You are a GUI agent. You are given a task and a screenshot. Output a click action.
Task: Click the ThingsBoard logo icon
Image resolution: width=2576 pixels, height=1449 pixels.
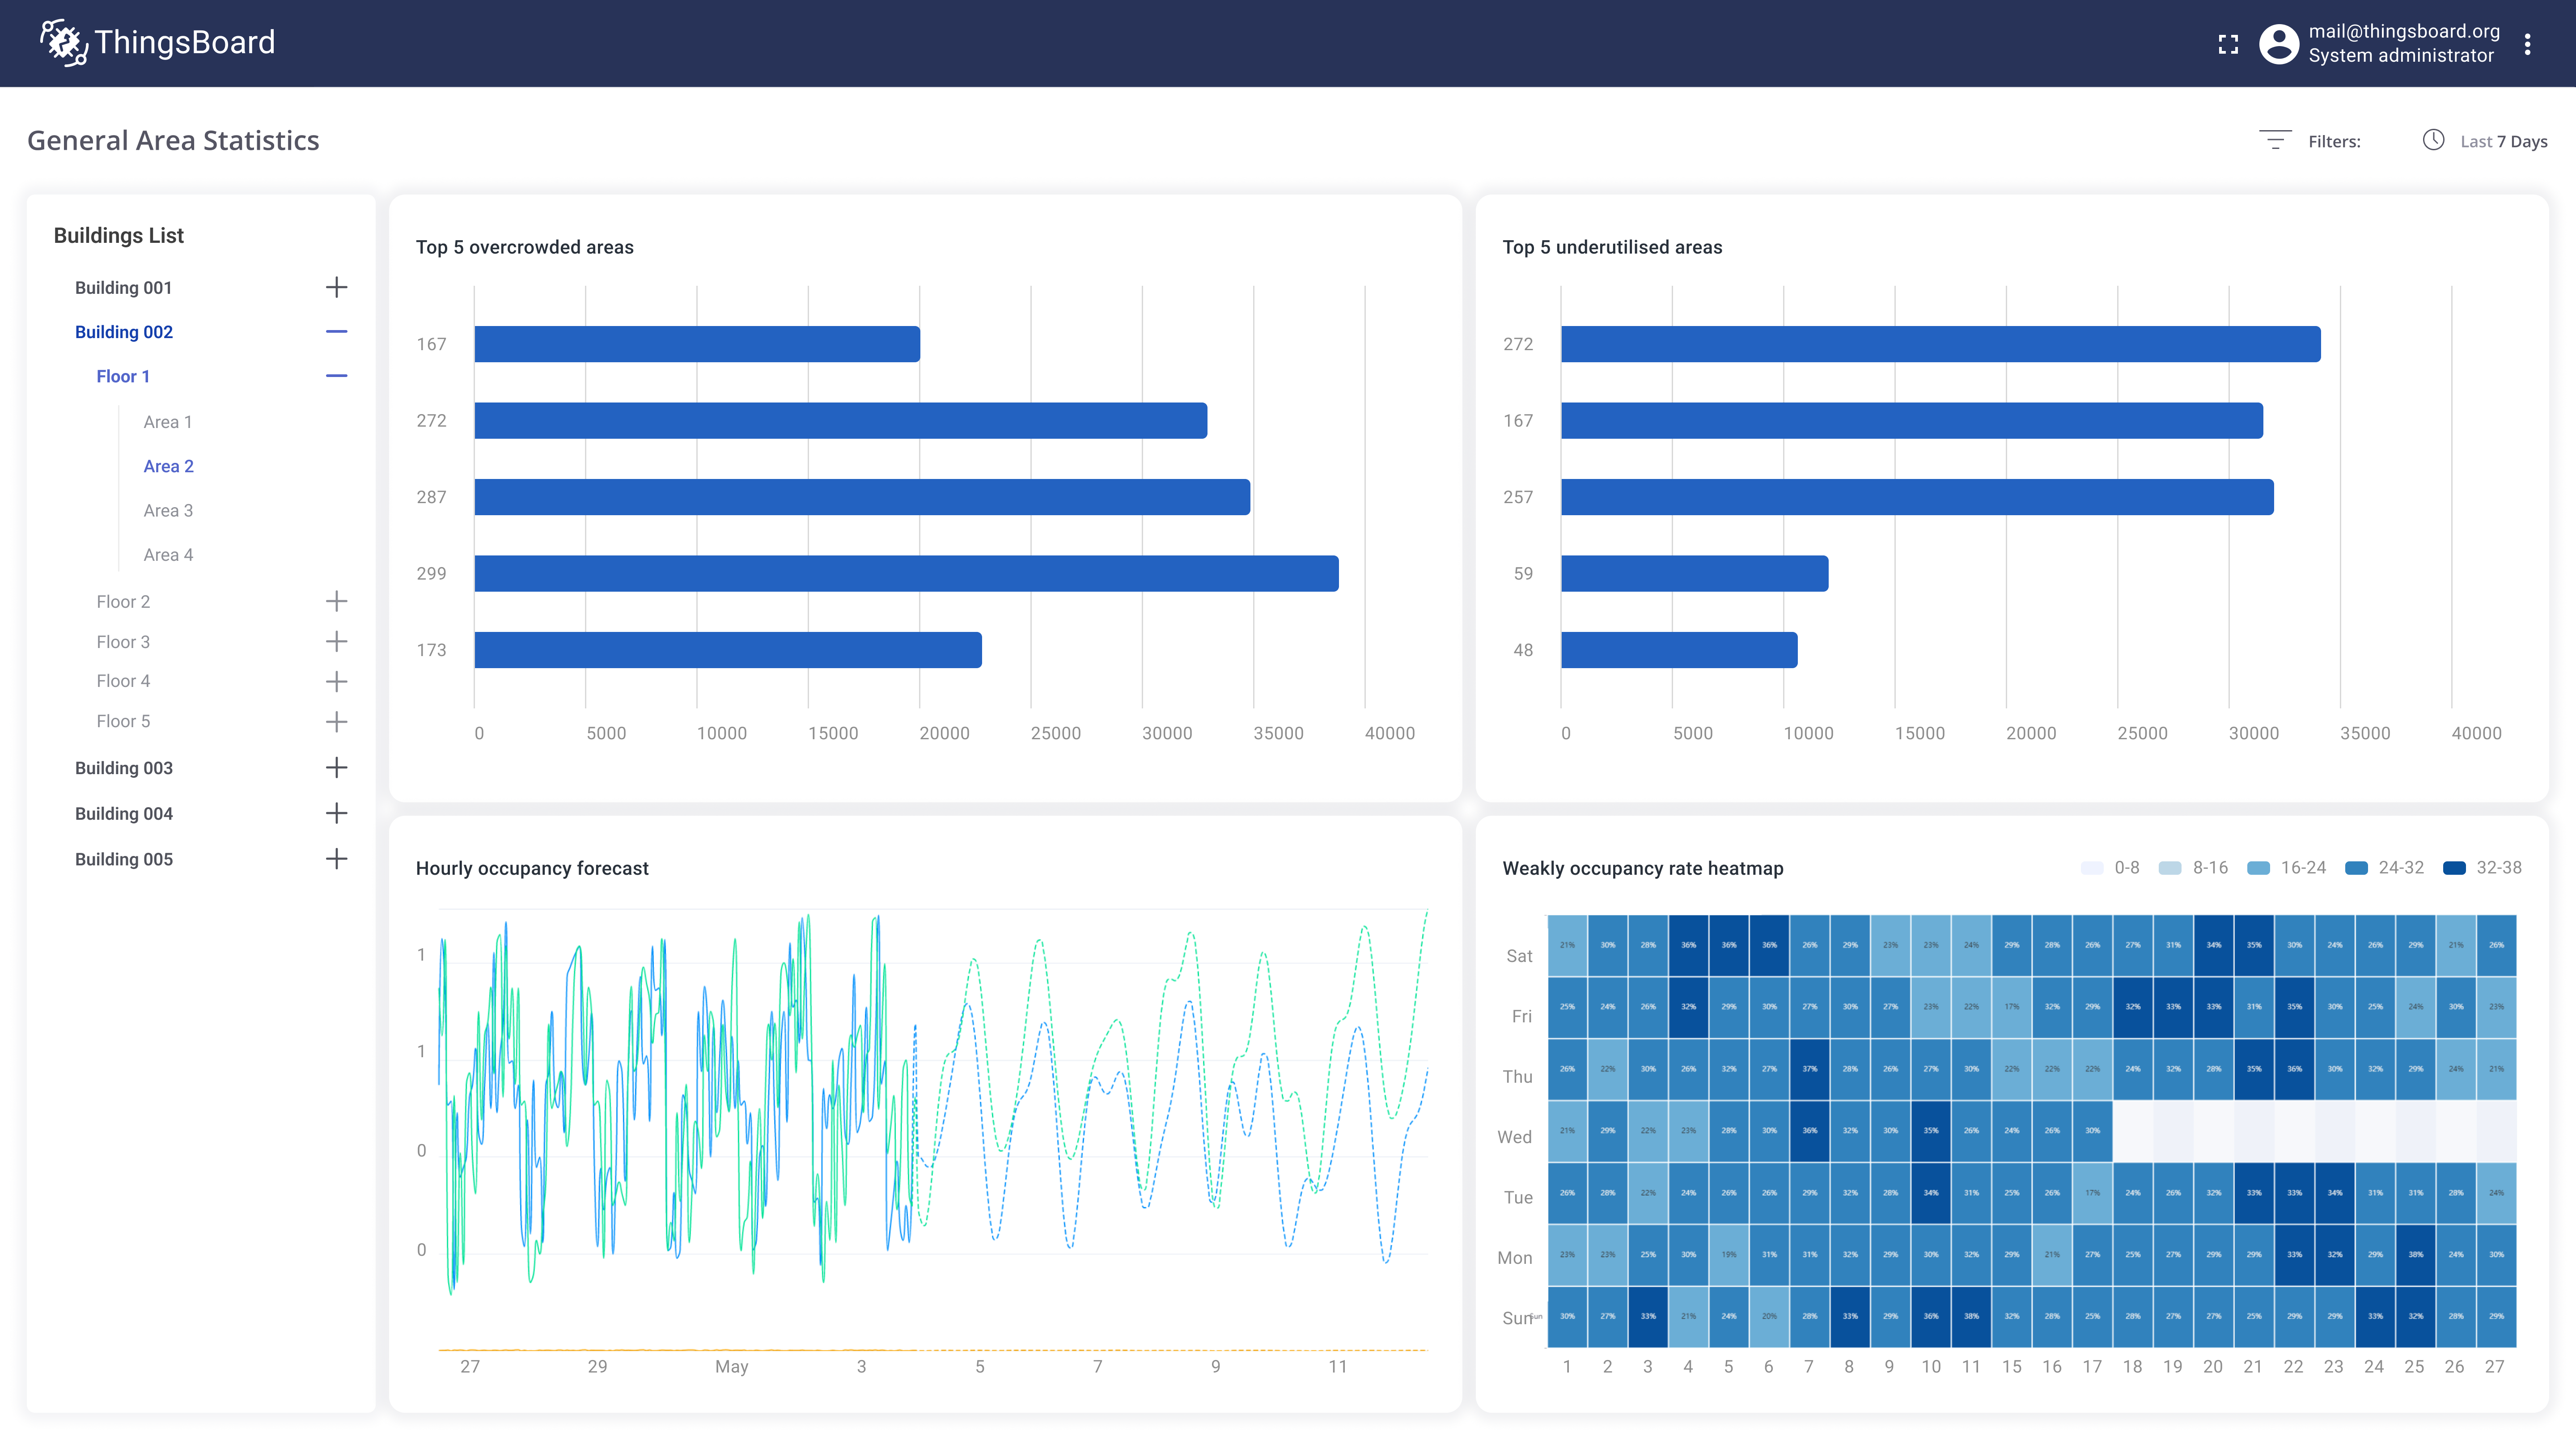coord(62,42)
